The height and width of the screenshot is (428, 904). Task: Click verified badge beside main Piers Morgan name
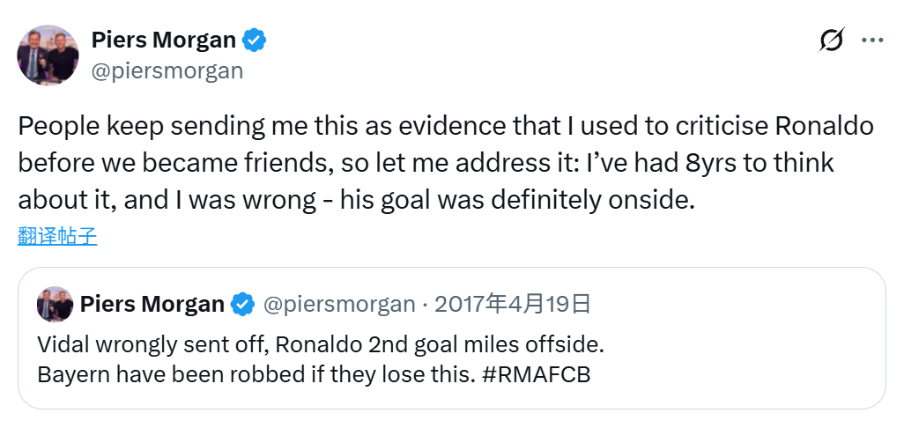[x=255, y=41]
